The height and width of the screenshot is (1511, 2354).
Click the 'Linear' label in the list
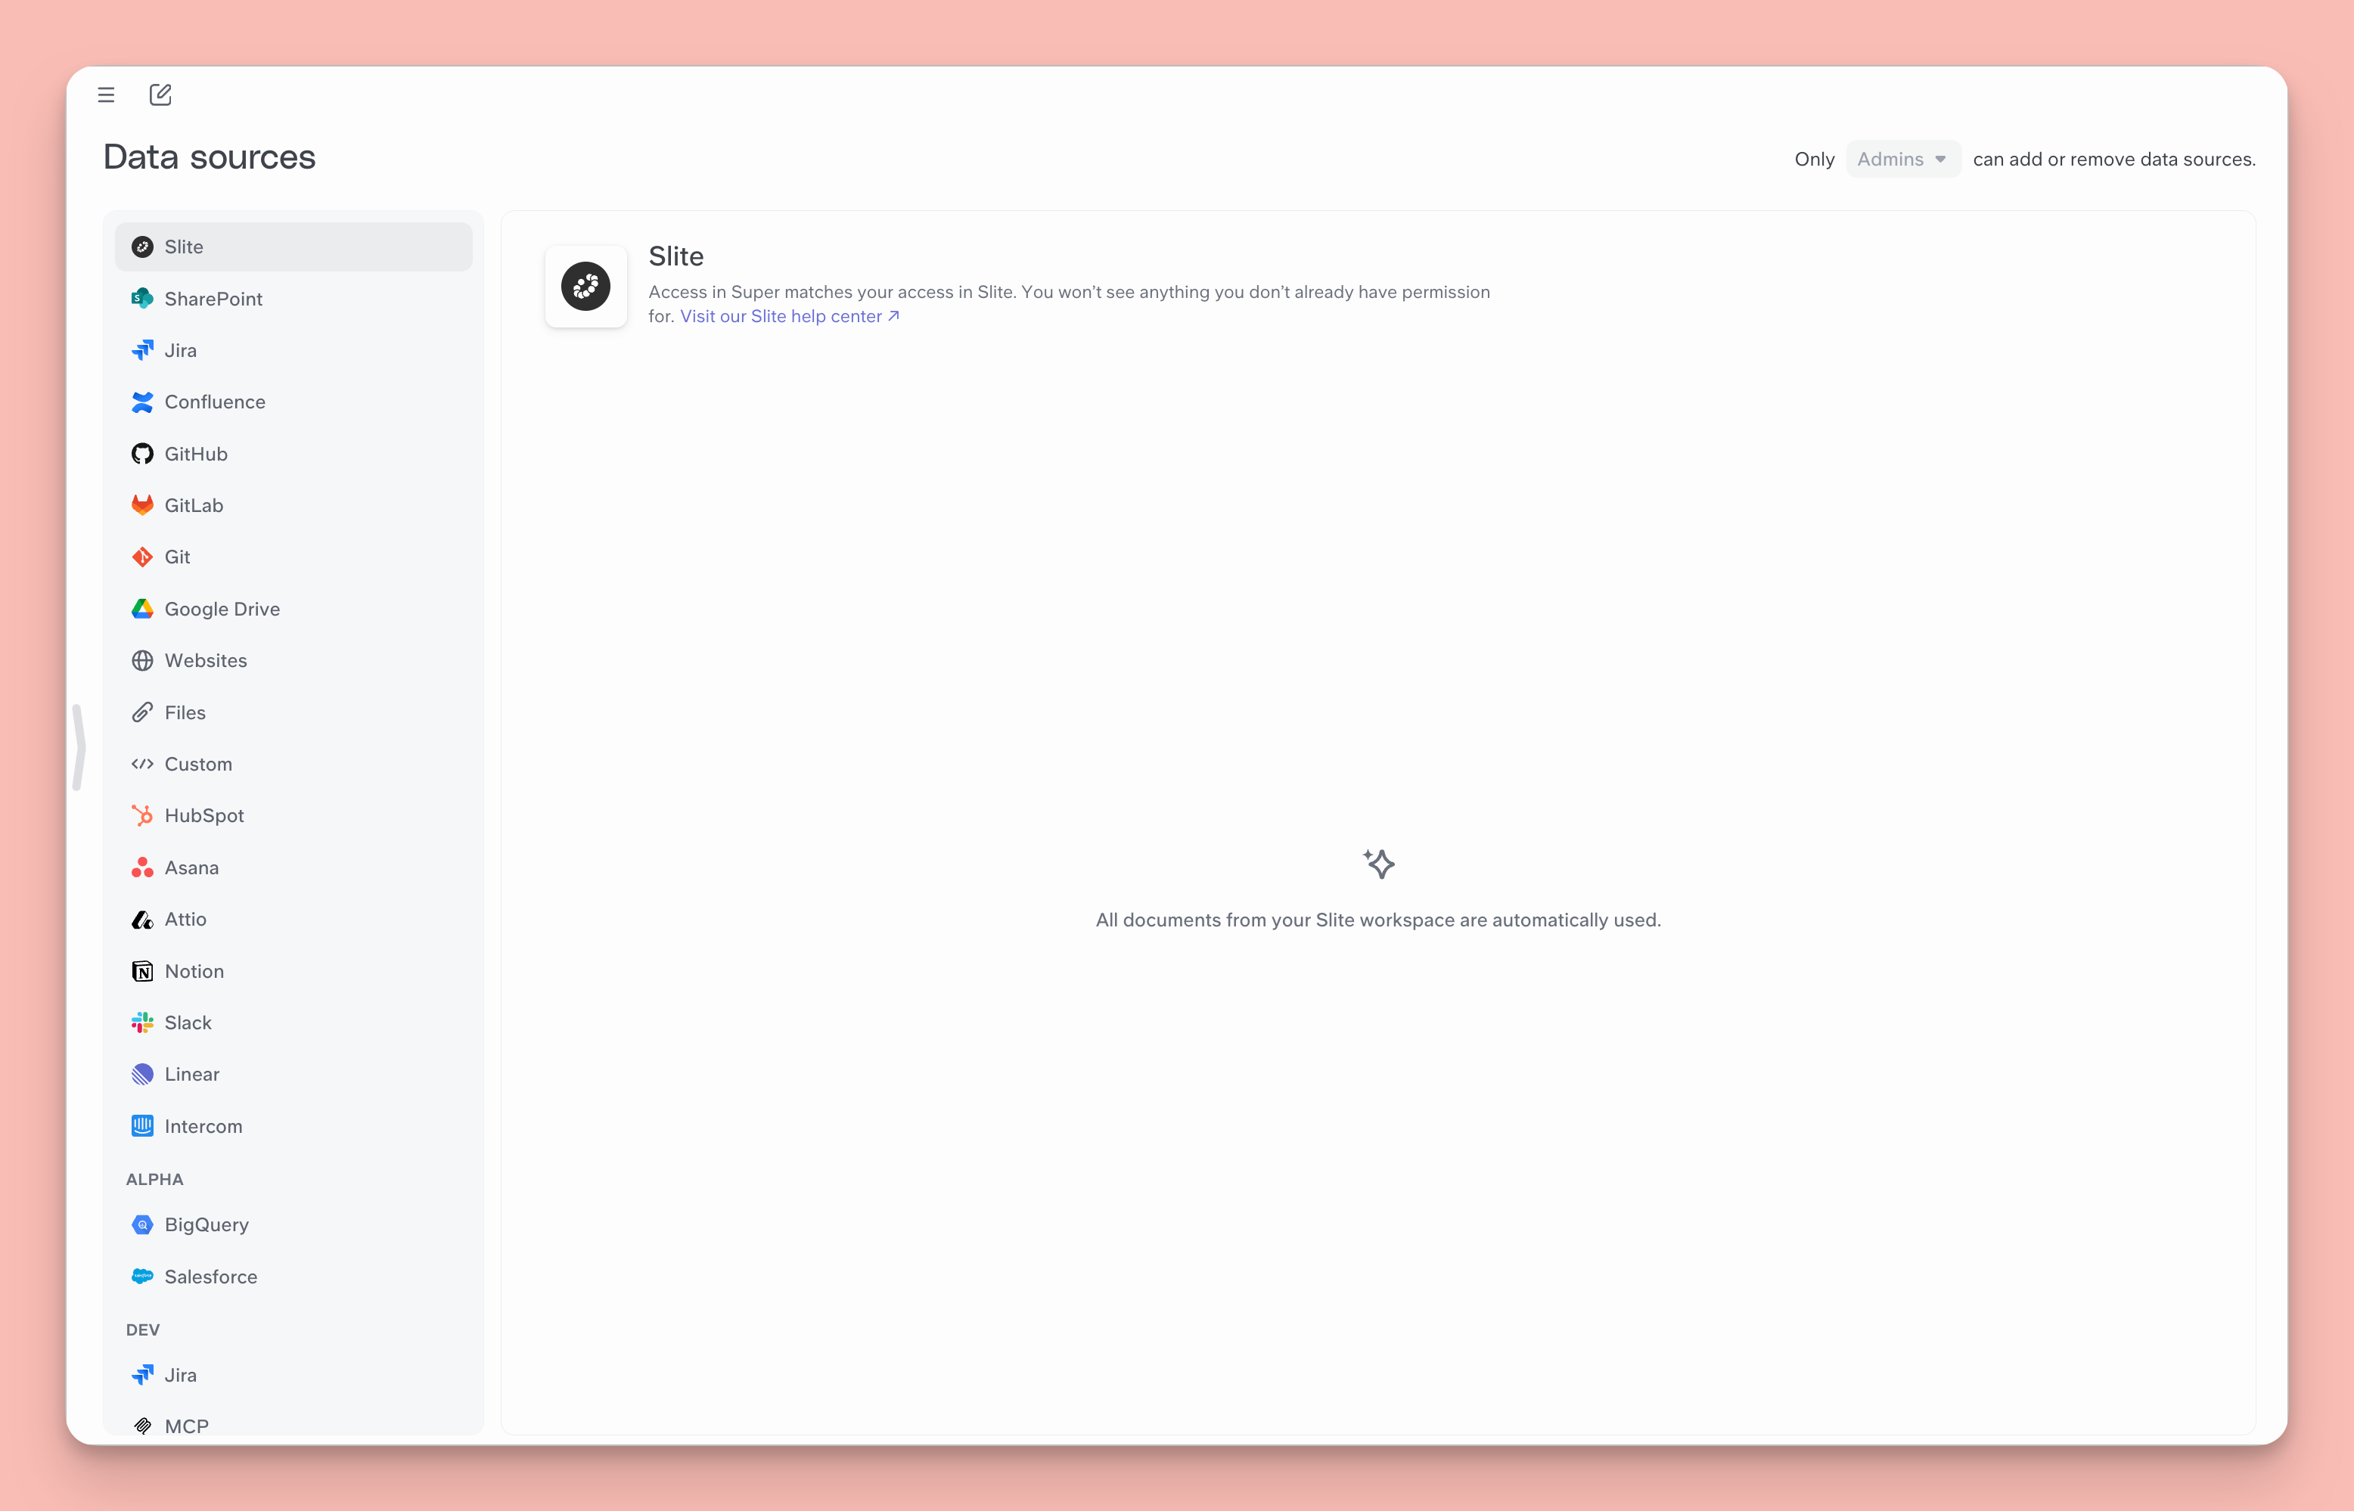point(192,1075)
